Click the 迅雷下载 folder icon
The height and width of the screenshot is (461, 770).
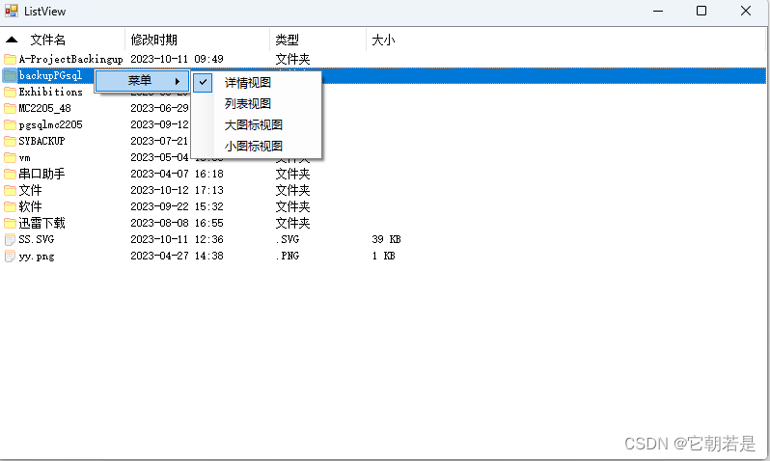click(x=10, y=223)
